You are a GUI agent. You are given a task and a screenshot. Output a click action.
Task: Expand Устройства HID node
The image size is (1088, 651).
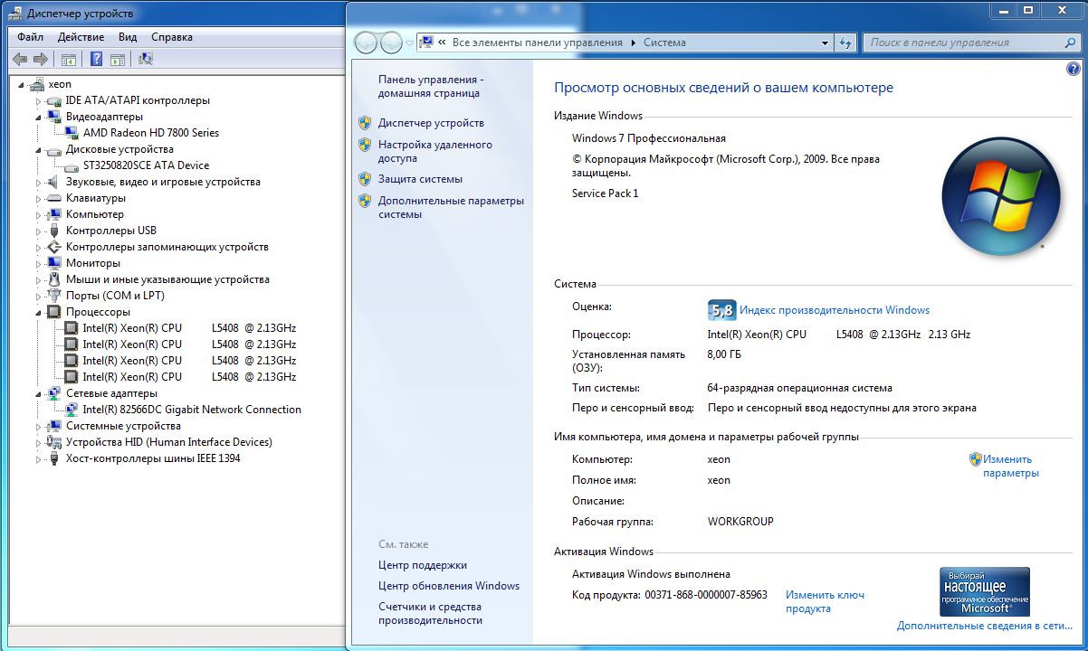coord(39,442)
